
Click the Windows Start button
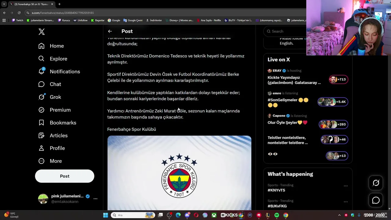[105, 215]
